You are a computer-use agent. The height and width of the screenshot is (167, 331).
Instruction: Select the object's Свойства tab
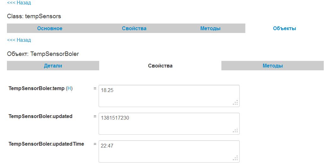[x=160, y=66]
